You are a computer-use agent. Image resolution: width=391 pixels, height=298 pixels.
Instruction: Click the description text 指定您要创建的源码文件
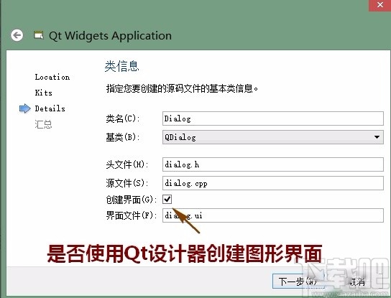click(182, 88)
